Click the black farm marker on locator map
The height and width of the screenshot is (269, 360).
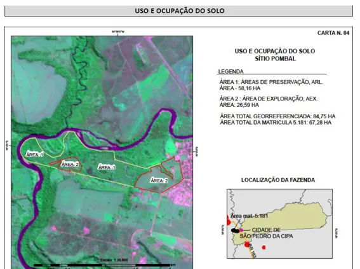click(x=235, y=230)
